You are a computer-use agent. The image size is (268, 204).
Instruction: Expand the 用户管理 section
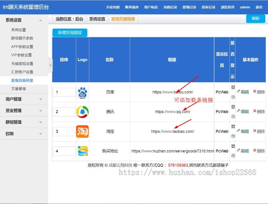[x=24, y=99]
